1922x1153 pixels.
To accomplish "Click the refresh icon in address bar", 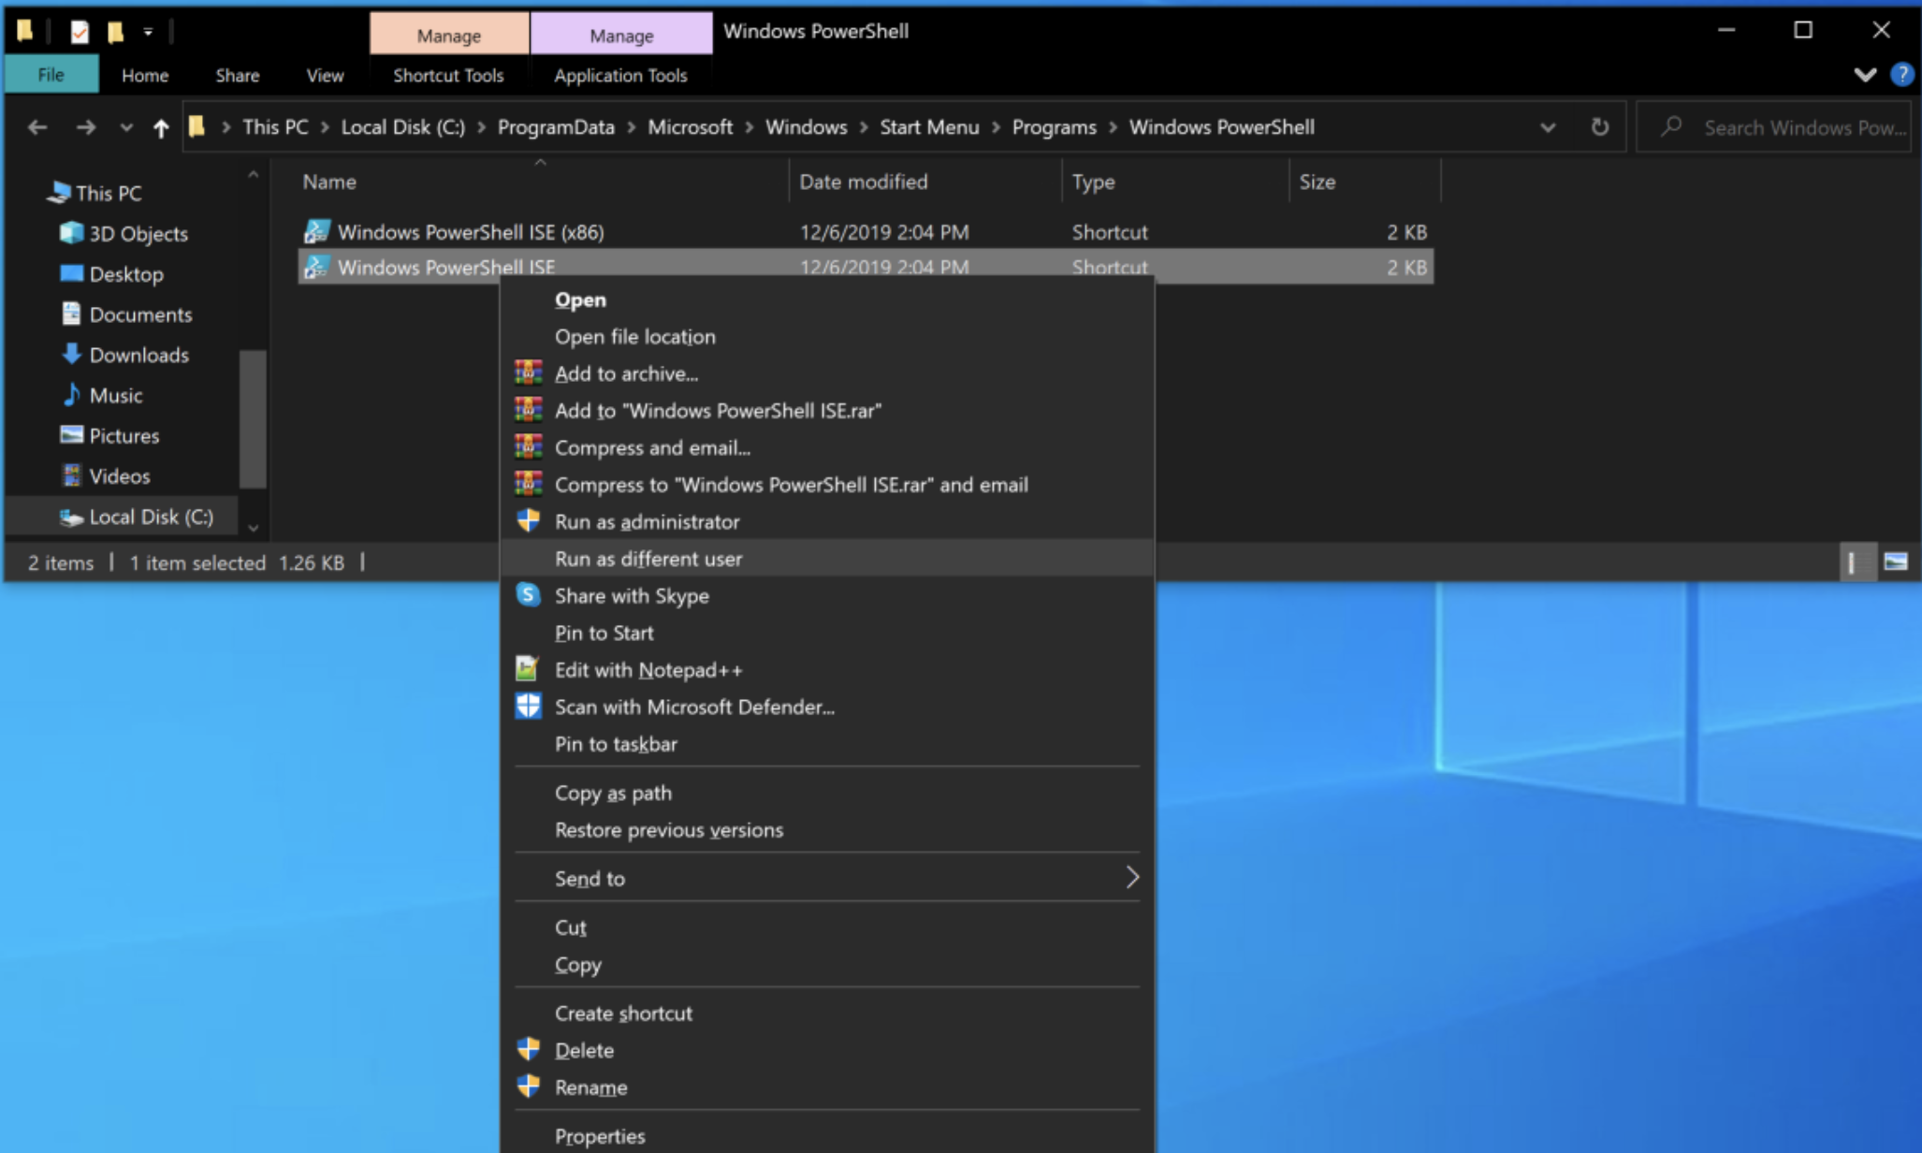I will (x=1600, y=126).
